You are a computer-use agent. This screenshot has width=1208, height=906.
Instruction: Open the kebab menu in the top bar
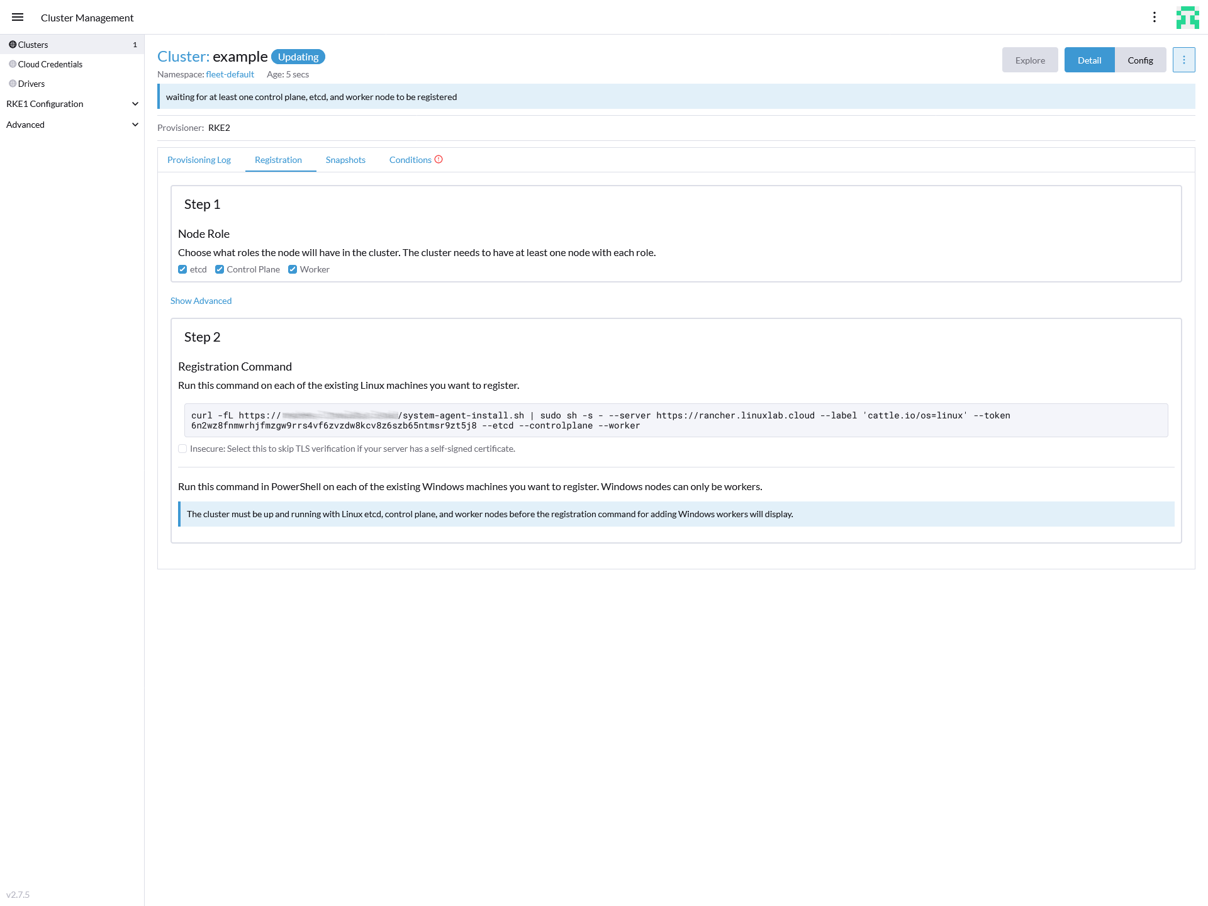[1155, 17]
